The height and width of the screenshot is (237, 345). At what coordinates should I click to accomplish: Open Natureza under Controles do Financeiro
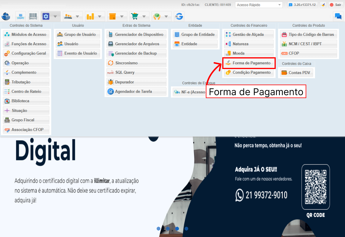click(x=249, y=44)
